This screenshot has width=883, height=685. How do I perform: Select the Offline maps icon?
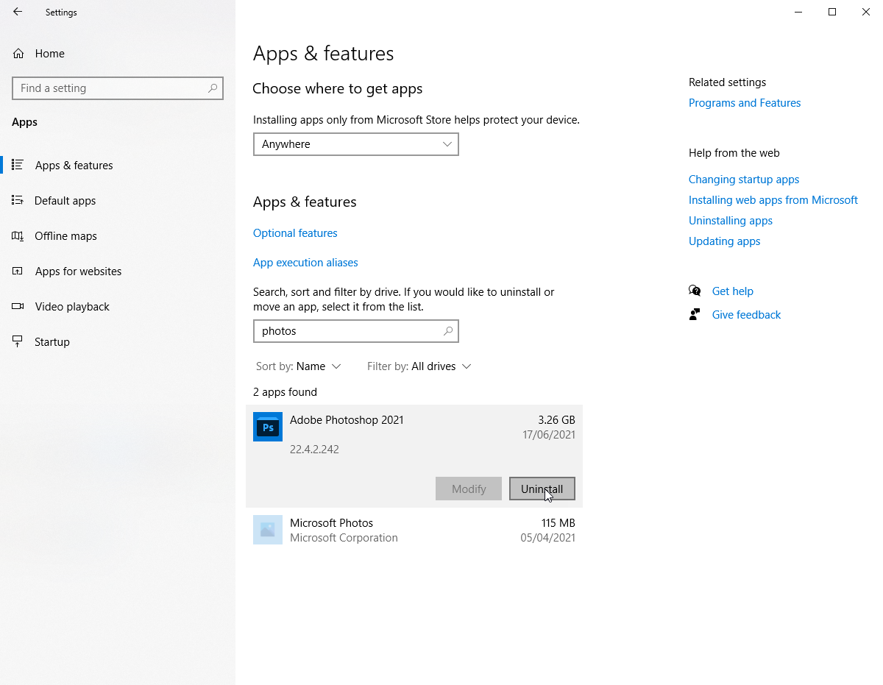click(x=18, y=235)
